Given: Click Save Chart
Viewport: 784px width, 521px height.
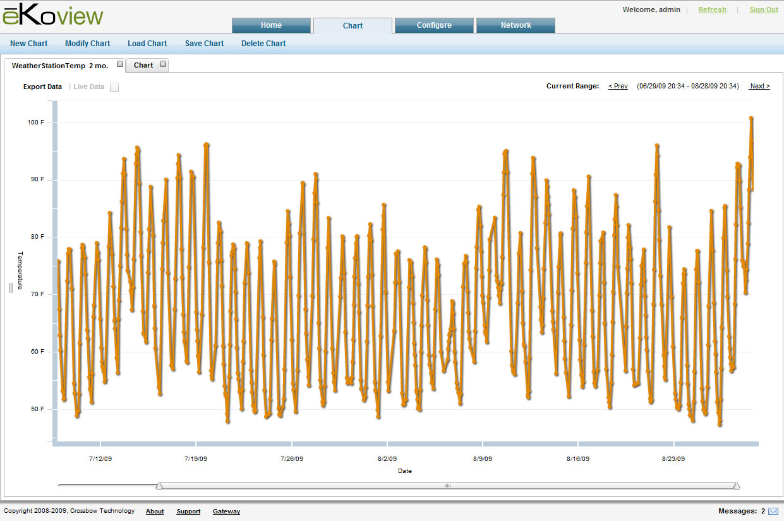Looking at the screenshot, I should [204, 44].
